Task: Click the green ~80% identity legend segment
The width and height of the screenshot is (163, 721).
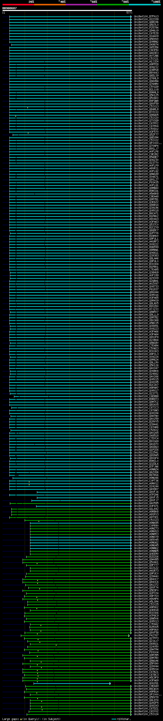Action: click(113, 5)
